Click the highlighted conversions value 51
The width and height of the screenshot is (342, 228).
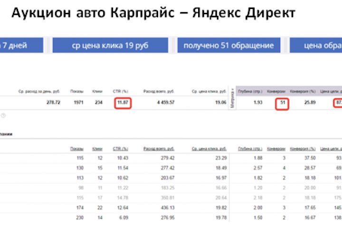[283, 102]
